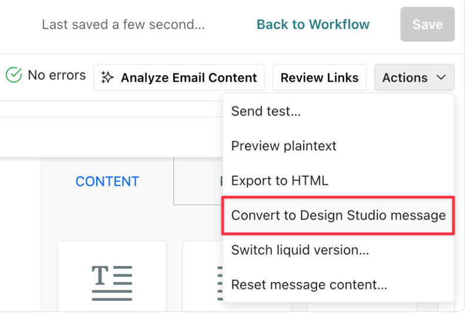Select the text block content icon

(x=112, y=283)
